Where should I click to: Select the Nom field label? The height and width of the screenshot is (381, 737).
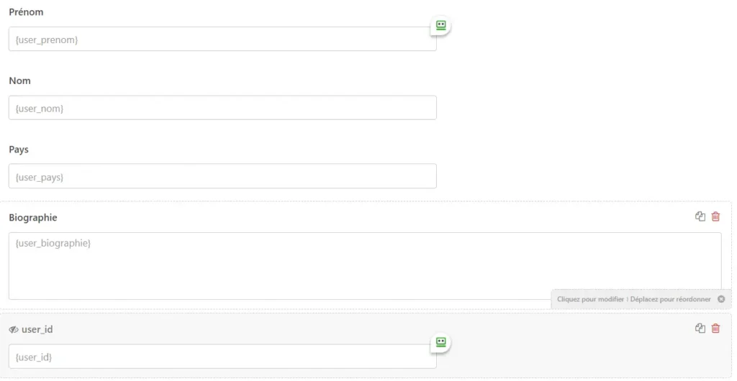[x=19, y=81]
